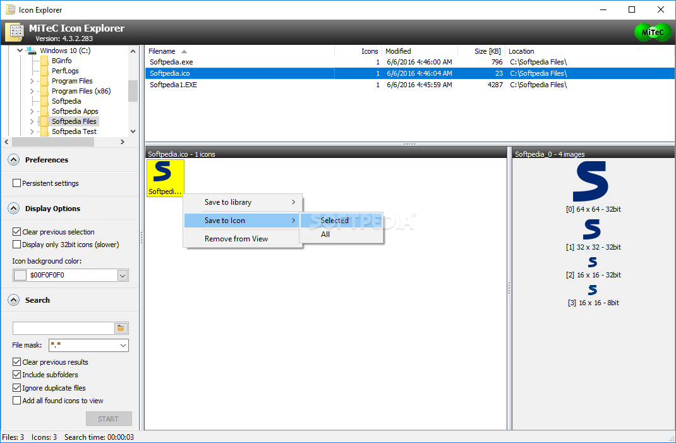Click the Softpedia Apps folder icon
This screenshot has width=676, height=443.
44,111
